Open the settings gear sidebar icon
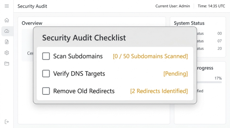This screenshot has height=128, width=230. click(7, 53)
